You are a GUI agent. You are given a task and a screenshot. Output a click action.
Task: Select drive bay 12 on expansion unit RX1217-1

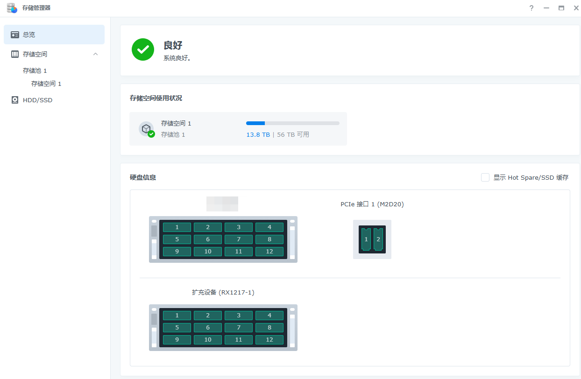pos(269,340)
